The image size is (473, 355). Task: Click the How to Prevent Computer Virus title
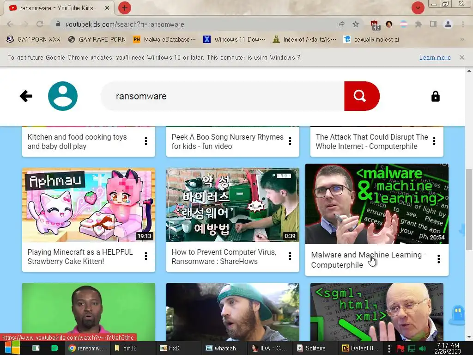click(x=224, y=257)
